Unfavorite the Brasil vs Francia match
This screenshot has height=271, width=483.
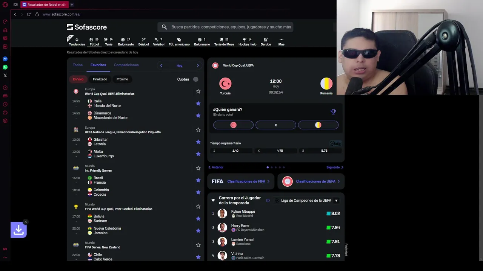coord(198,180)
